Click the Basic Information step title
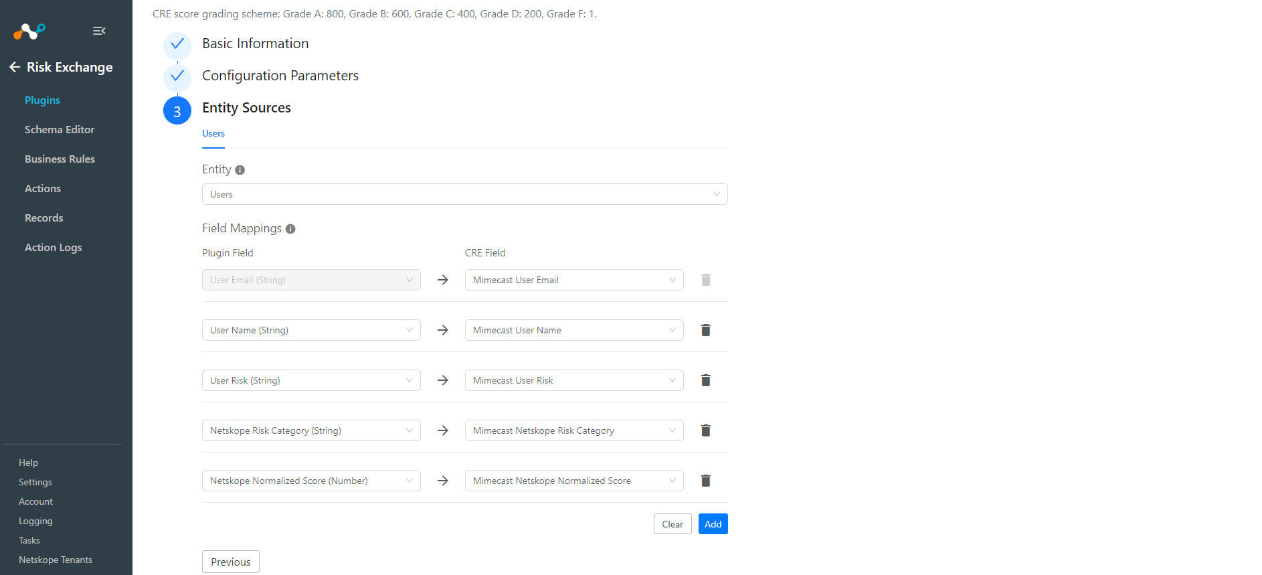 256,44
